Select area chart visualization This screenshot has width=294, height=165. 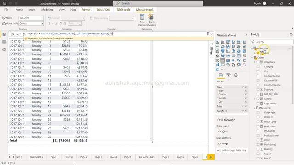223,47
